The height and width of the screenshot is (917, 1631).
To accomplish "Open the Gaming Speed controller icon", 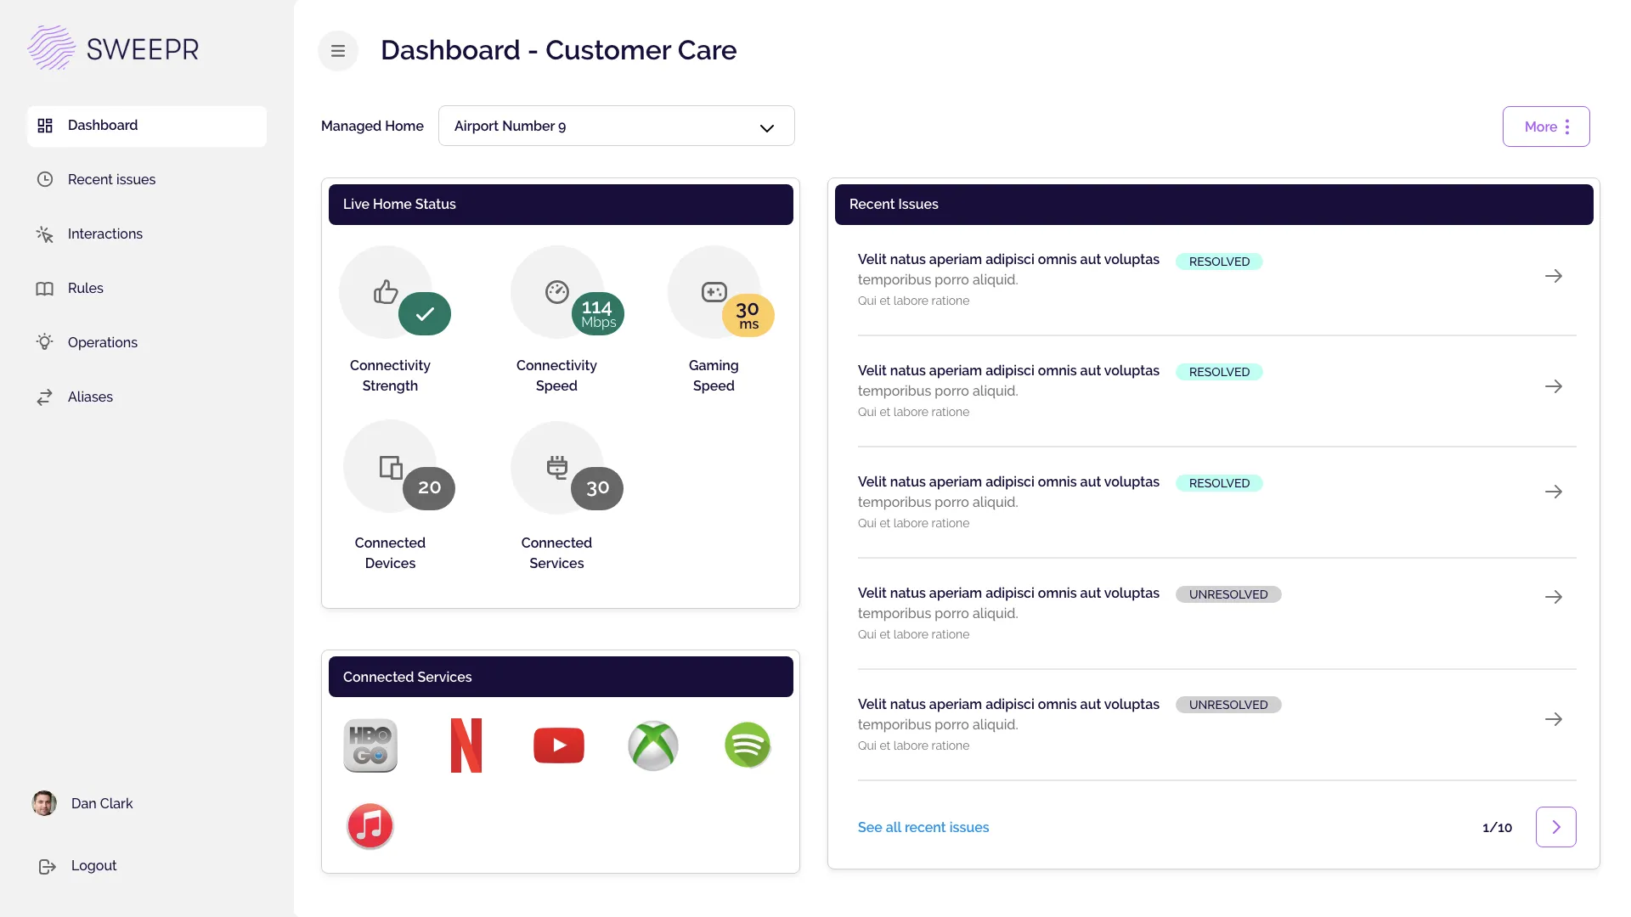I will pyautogui.click(x=714, y=292).
